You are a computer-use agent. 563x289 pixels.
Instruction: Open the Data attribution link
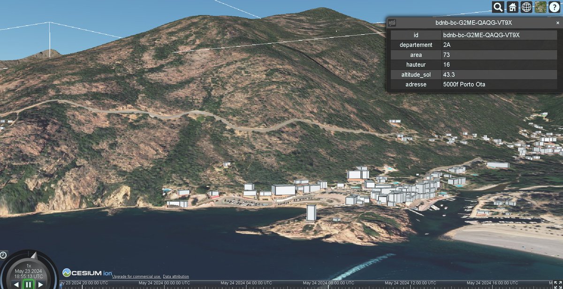coord(176,276)
